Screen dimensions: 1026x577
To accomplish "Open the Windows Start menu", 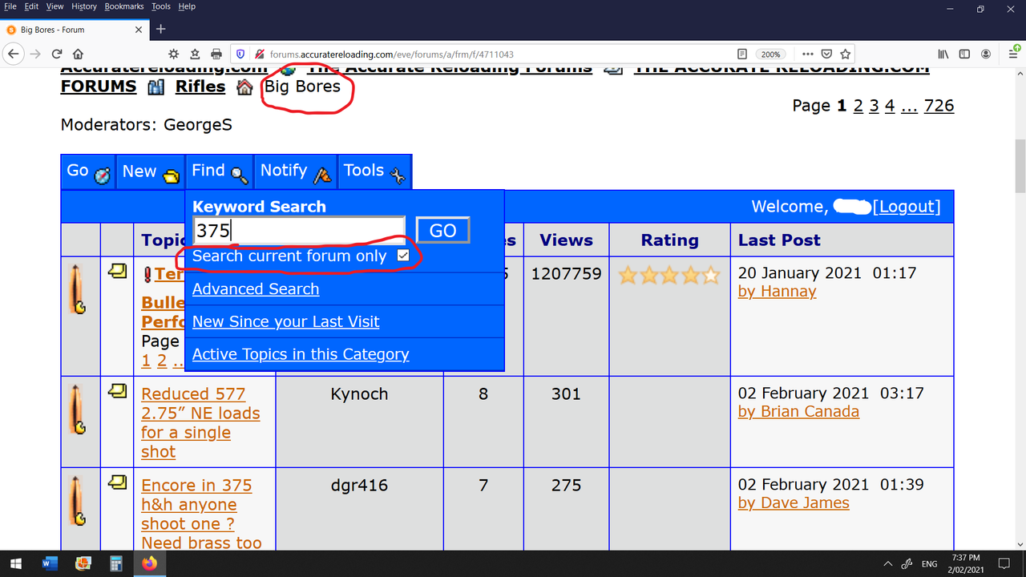I will click(16, 563).
